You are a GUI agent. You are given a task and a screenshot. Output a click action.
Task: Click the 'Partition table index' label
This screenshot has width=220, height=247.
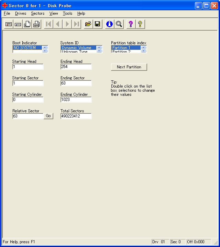(129, 43)
